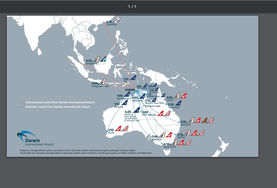The image size is (277, 188).
Task: Click the Domestic routes legend text
Action: click(58, 107)
